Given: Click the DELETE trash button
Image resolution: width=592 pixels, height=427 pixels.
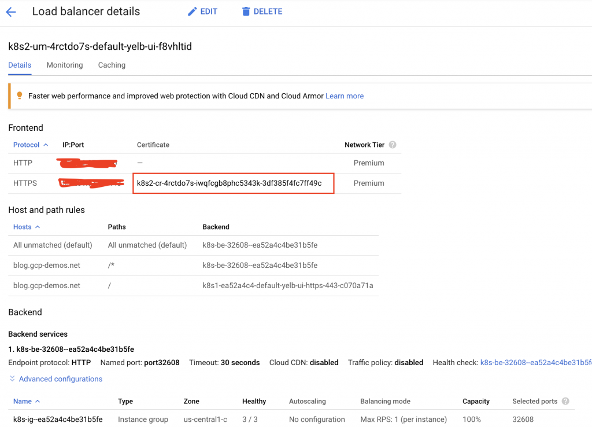Looking at the screenshot, I should pyautogui.click(x=262, y=12).
